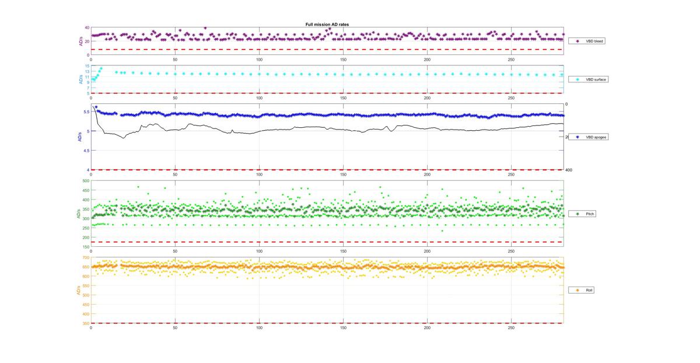This screenshot has height=363, width=700.
Task: Click the 4.5 y-tick of the apogee plot
Action: [86, 151]
